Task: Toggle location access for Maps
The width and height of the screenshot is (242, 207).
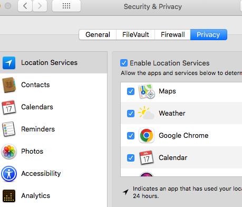Action: (x=131, y=91)
